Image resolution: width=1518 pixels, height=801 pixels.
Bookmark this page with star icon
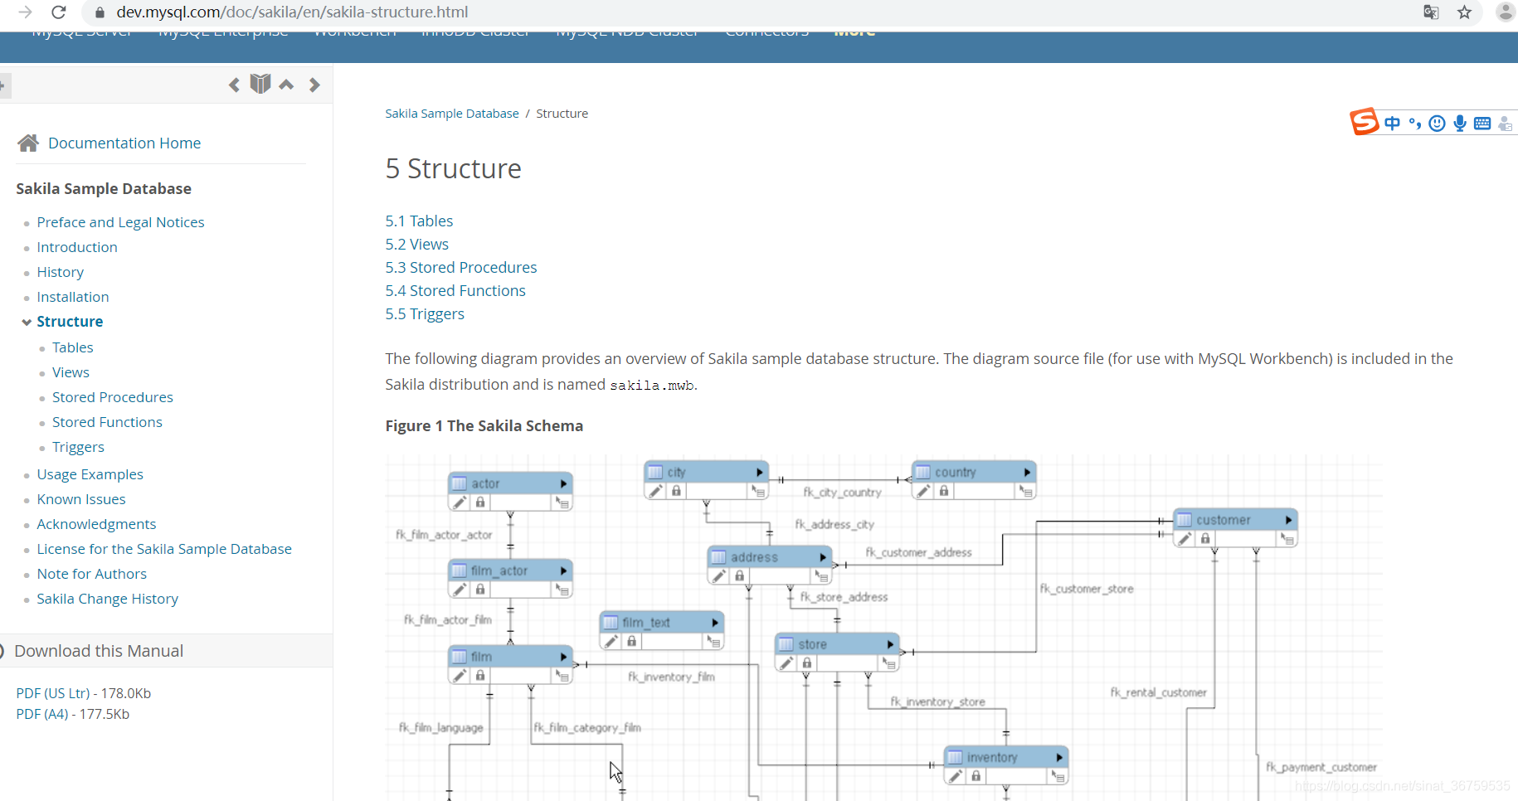pos(1464,12)
